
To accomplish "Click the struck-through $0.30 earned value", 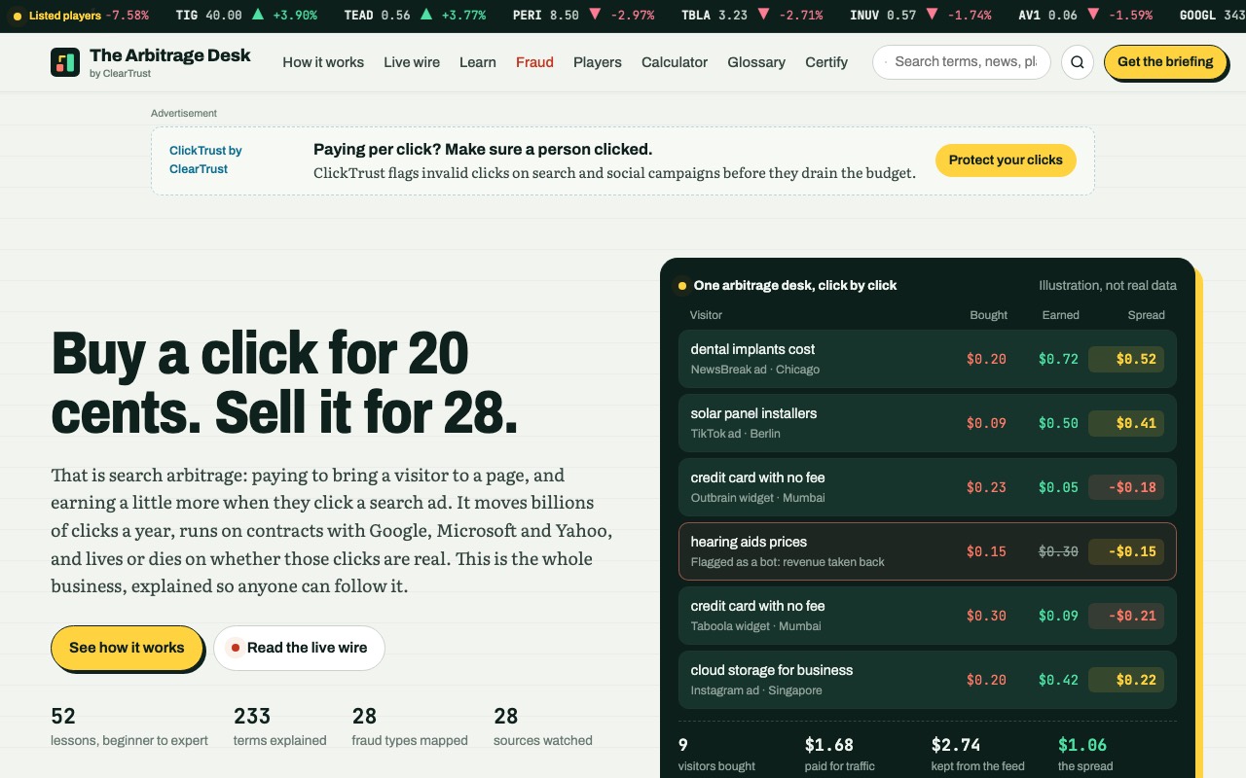I will 1058,551.
